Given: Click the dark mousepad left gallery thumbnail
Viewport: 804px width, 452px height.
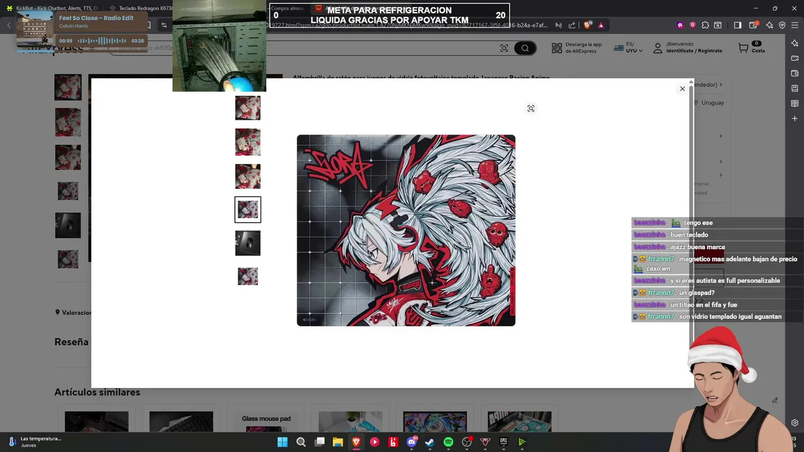Looking at the screenshot, I should 68,225.
